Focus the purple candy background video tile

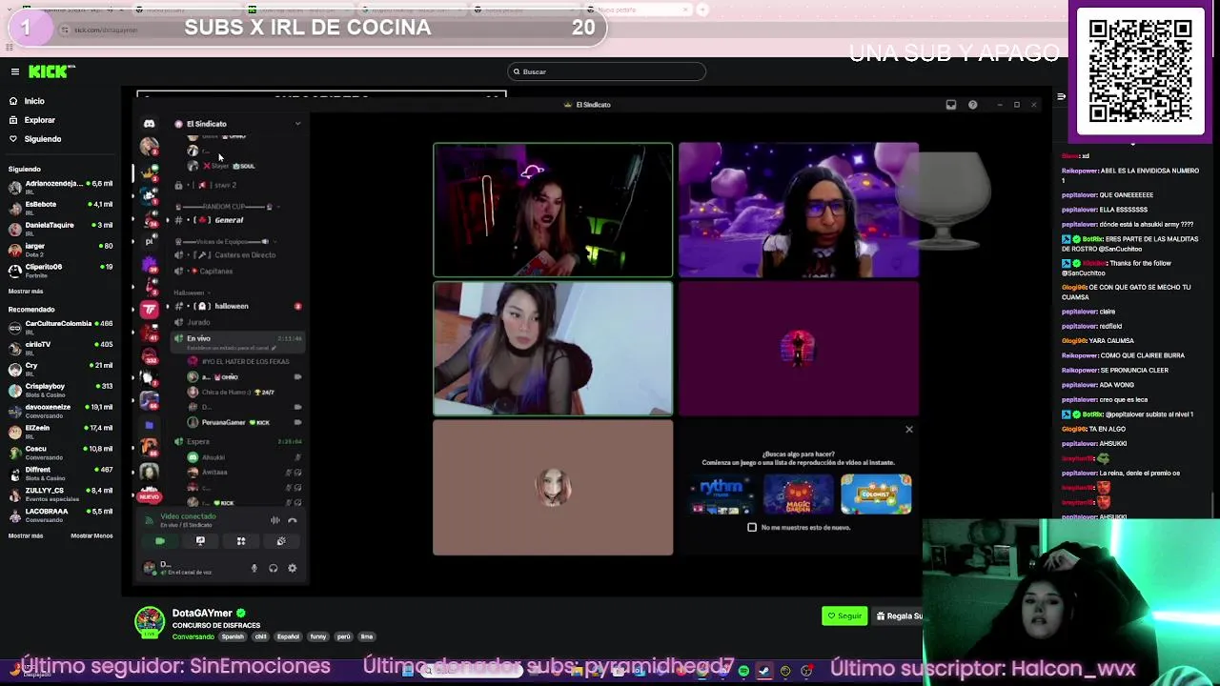pos(799,211)
